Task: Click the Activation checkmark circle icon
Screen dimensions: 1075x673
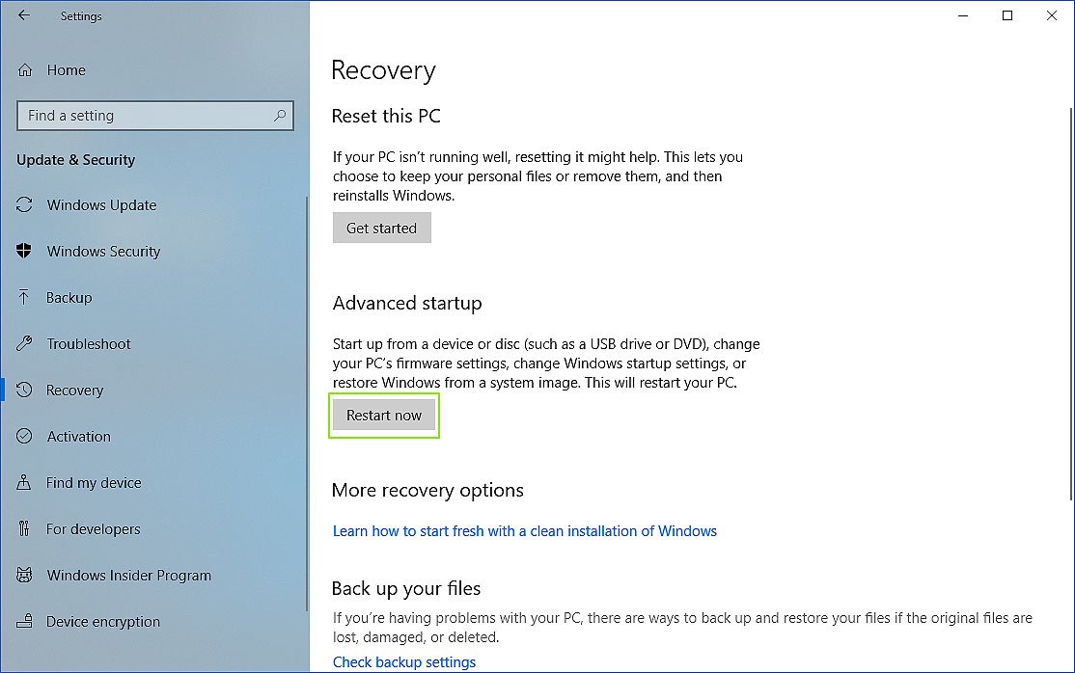Action: click(x=24, y=436)
